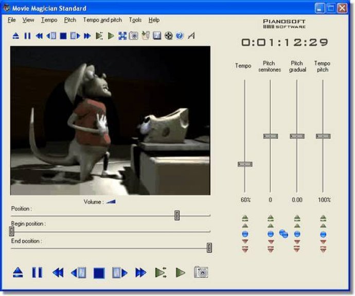Click the Position slider handle
This screenshot has width=355, height=296.
[177, 215]
